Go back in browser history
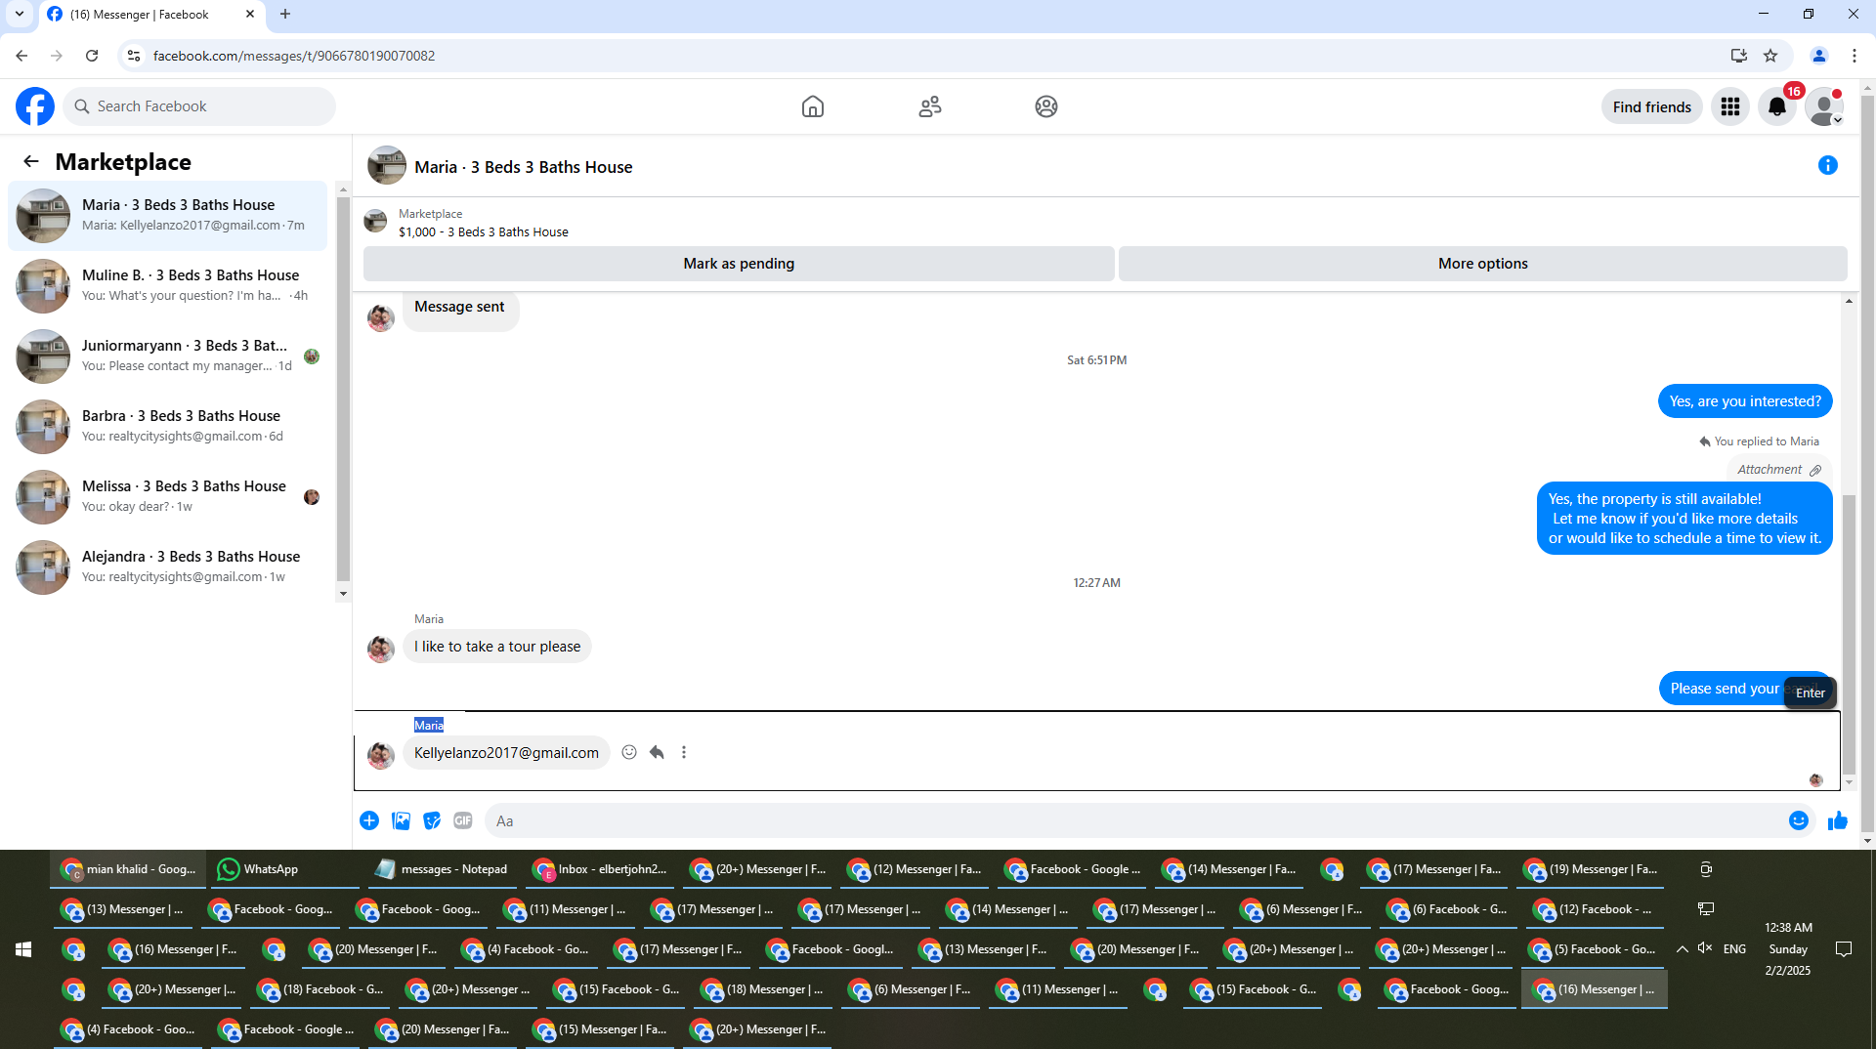The height and width of the screenshot is (1049, 1876). (x=21, y=56)
